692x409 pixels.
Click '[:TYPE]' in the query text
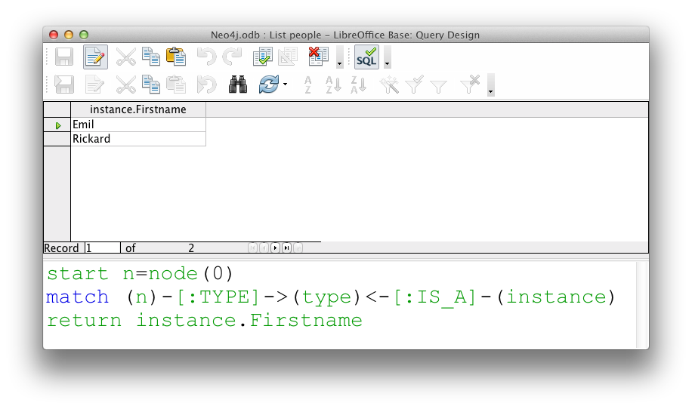click(218, 297)
